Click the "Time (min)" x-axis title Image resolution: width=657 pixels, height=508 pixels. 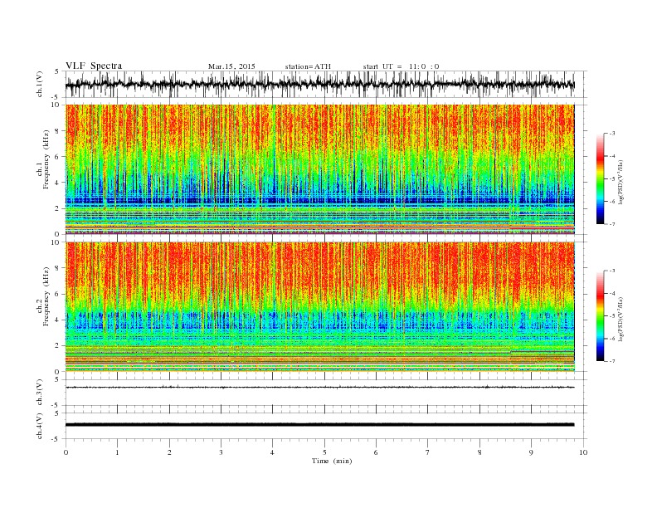coord(332,461)
